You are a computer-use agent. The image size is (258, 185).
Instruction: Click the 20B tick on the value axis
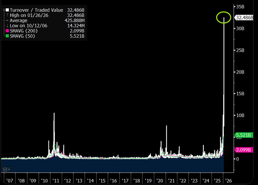238,72
